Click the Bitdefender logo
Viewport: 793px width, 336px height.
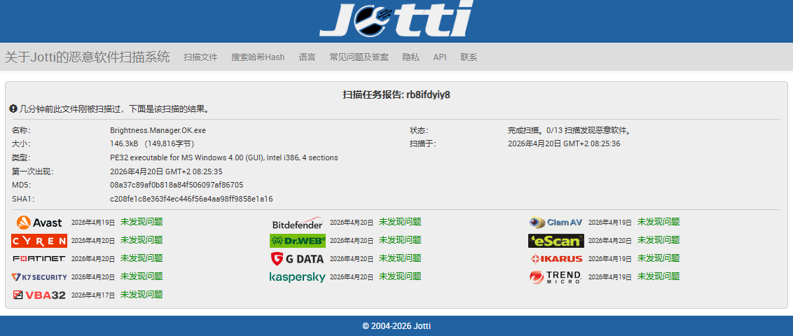(x=297, y=223)
